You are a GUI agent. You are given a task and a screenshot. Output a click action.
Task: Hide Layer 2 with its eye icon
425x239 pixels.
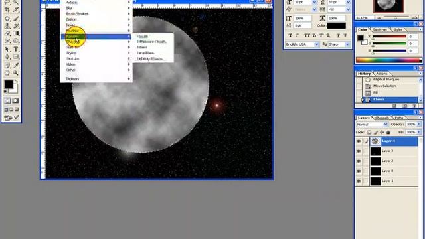tap(359, 161)
